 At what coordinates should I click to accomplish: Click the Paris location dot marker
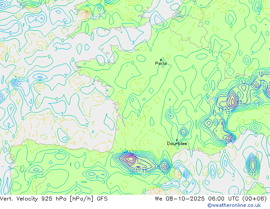point(161,60)
